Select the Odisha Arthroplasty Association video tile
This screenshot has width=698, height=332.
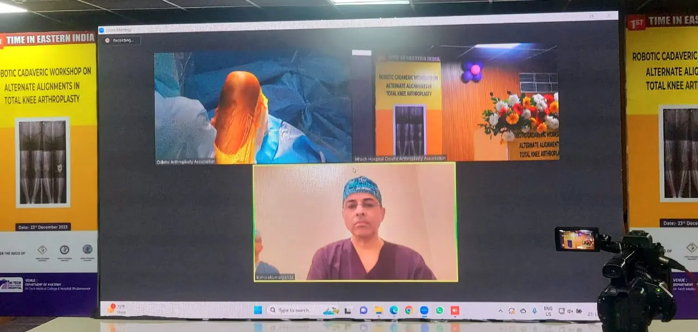(252, 107)
